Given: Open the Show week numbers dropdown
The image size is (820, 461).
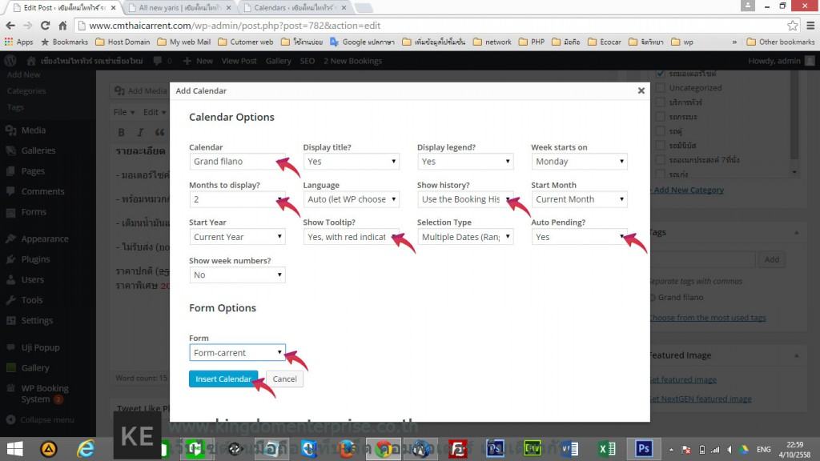Looking at the screenshot, I should (237, 275).
